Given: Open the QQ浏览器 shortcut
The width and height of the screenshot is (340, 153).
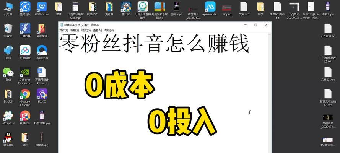Looking at the screenshot, I should click(42, 52).
